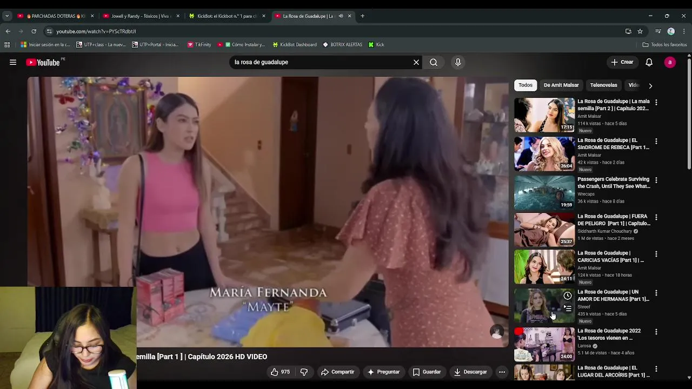Mute the La Rosa de Guadalupe tab audio
The height and width of the screenshot is (389, 692).
(341, 16)
